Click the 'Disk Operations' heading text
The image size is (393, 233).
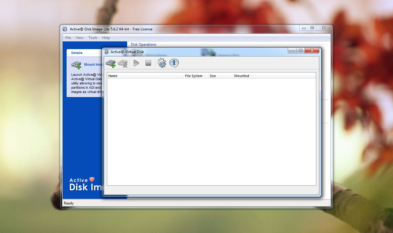(x=143, y=45)
